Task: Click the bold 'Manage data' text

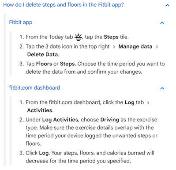Action: (x=135, y=46)
